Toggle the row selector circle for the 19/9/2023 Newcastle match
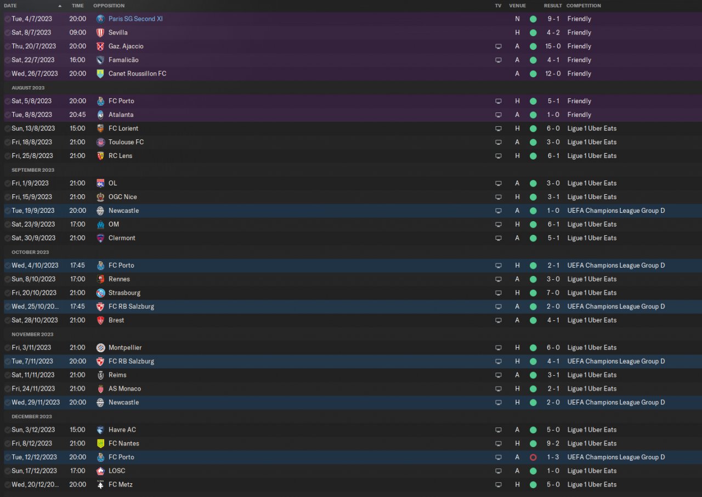 8,211
